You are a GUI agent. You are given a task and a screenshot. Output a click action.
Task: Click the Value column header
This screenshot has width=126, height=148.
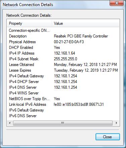(x=85, y=23)
